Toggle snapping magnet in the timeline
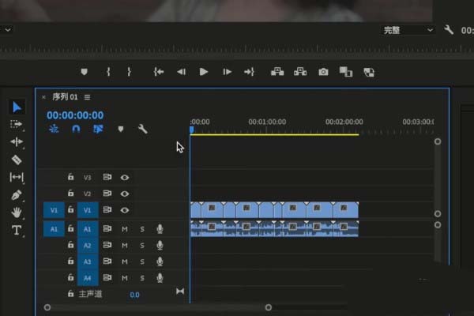The image size is (474, 316). [x=76, y=129]
